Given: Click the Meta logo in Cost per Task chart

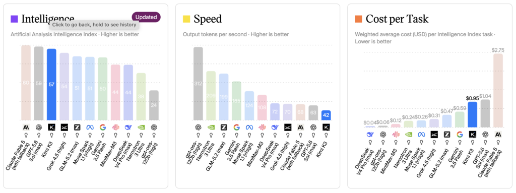Looking at the screenshot, I should coord(421,135).
